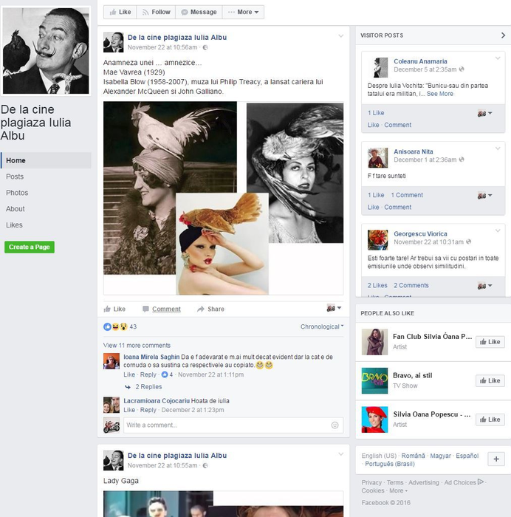Viewport: 511px width, 517px height.
Task: Open identity selector on Coleanu Anamaria's post
Action: click(484, 114)
